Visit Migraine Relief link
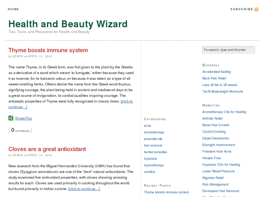This screenshot has height=197, width=264. [213, 178]
